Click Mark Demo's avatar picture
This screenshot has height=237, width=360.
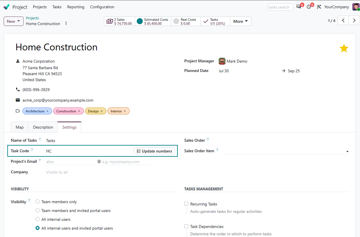pos(222,61)
